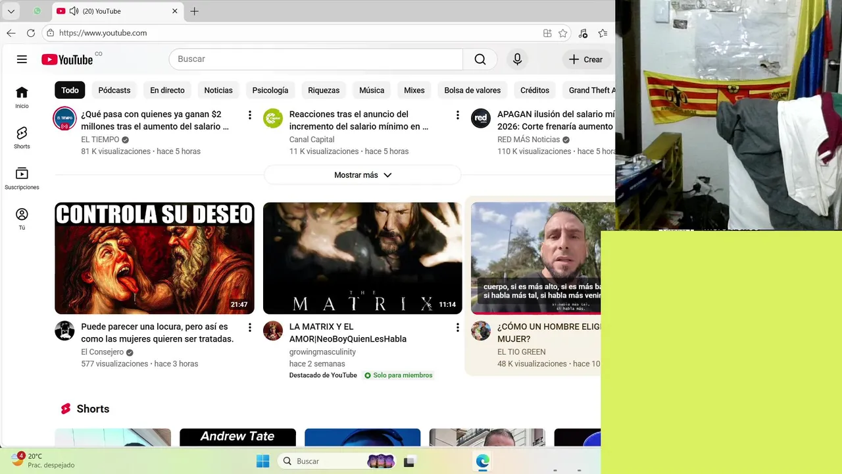Open the Andrew Tate short thumbnail

[237, 438]
